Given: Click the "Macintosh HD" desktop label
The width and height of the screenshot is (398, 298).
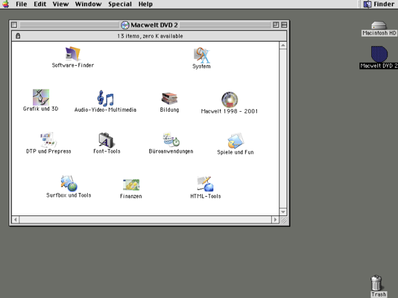Looking at the screenshot, I should pos(379,33).
